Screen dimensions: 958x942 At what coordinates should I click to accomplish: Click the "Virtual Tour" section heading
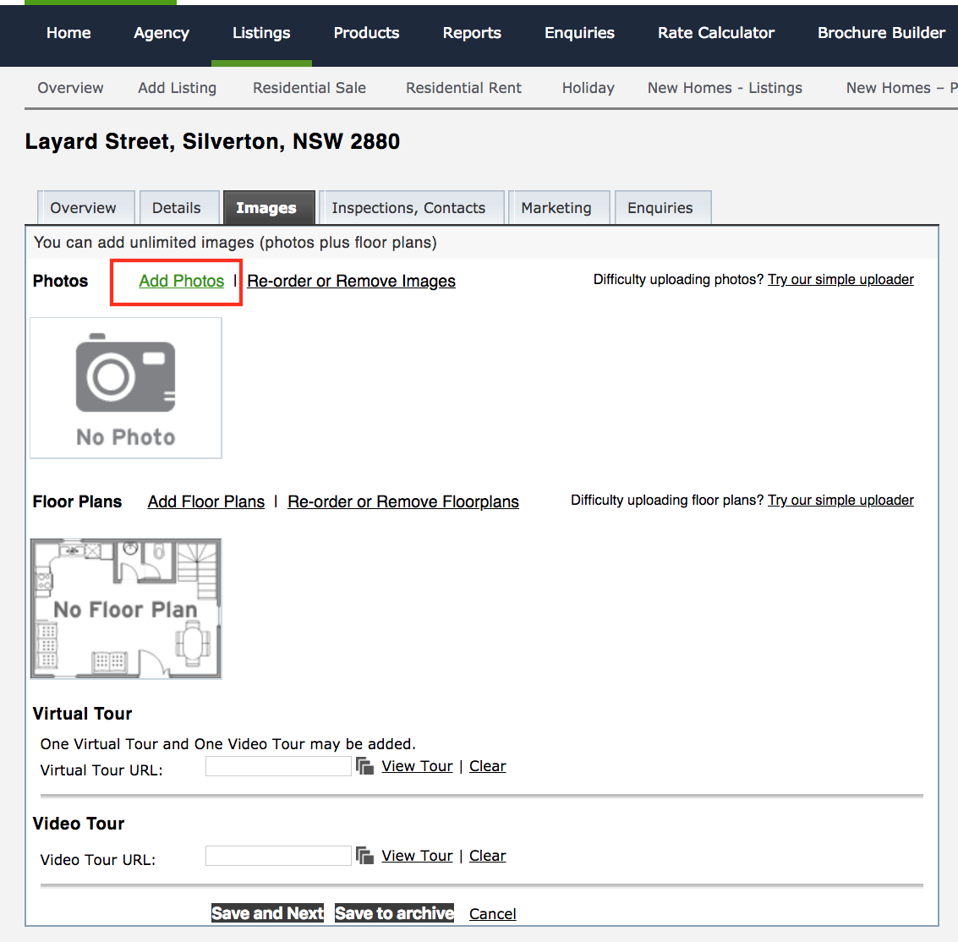click(83, 714)
